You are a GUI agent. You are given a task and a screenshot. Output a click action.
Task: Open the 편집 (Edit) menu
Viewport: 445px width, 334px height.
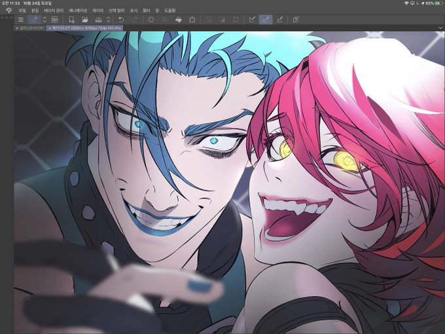point(35,10)
